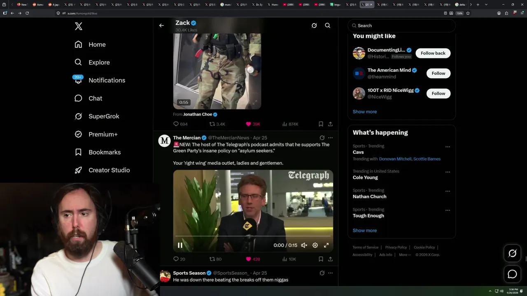Click The Mercian avatar
Viewport: 527px width, 296px height.
(x=165, y=141)
